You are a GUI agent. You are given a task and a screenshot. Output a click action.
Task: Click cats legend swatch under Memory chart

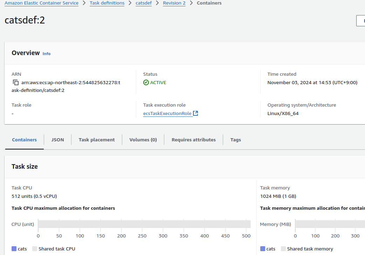[263, 249]
